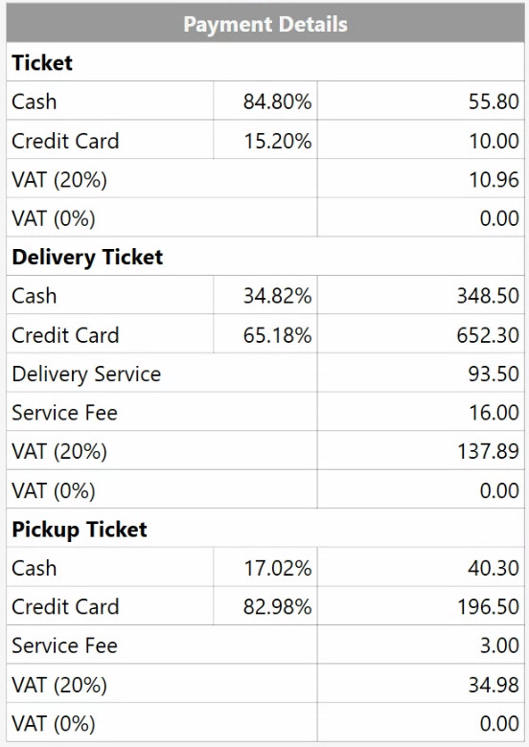
Task: Click the Payment Details header
Action: coord(265,24)
